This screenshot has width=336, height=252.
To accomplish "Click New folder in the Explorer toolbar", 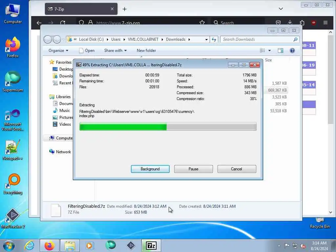I will coord(146,51).
